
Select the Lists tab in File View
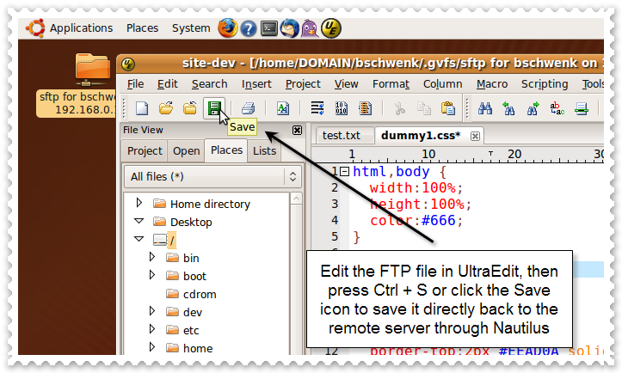point(264,151)
